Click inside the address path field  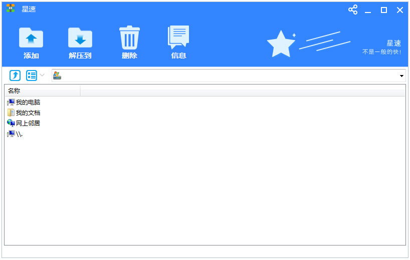coord(226,76)
